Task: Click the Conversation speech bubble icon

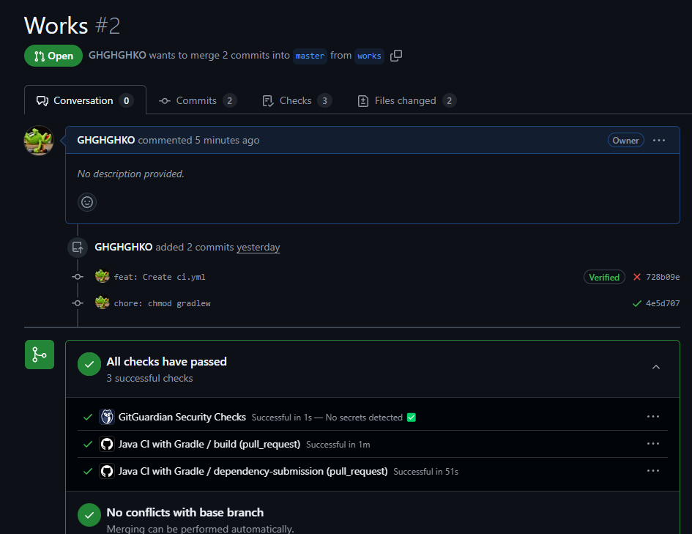Action: point(44,100)
